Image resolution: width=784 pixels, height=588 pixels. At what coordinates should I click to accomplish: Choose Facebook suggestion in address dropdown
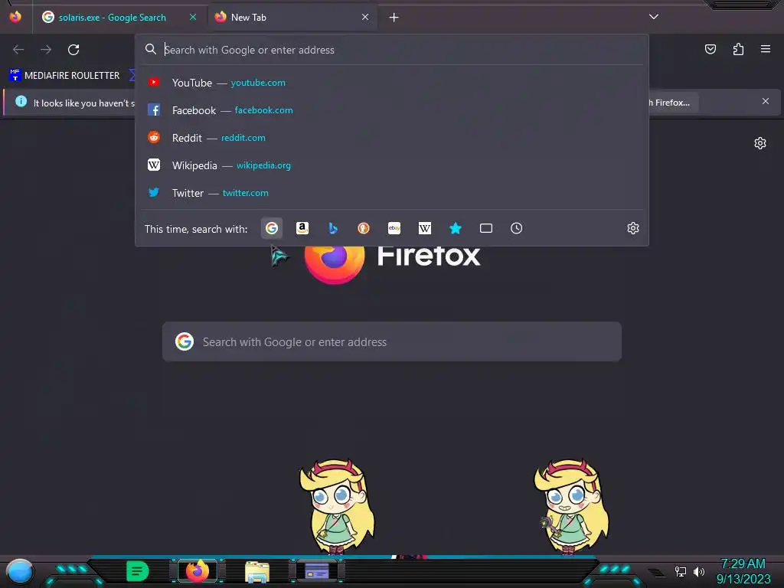(x=392, y=110)
